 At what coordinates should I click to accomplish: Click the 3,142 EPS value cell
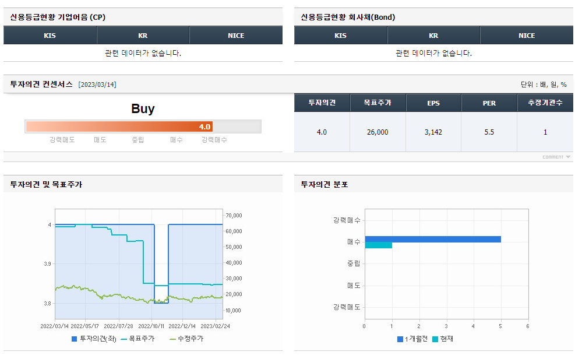click(433, 132)
